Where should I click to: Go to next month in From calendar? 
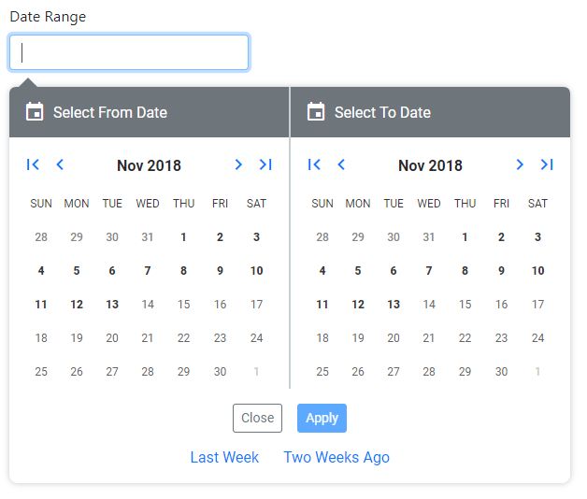pyautogui.click(x=238, y=165)
